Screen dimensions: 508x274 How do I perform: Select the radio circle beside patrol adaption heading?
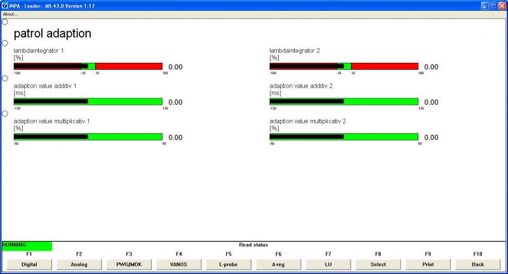[x=5, y=22]
